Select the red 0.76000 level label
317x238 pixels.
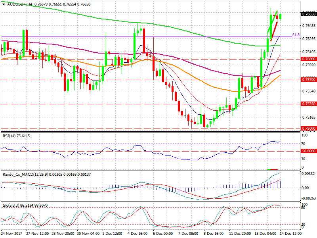click(309, 59)
